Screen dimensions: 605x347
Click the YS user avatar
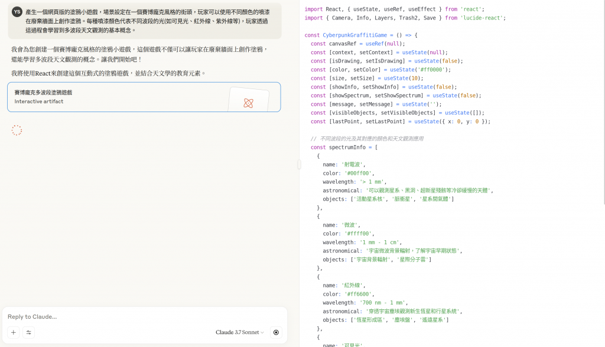coord(17,12)
